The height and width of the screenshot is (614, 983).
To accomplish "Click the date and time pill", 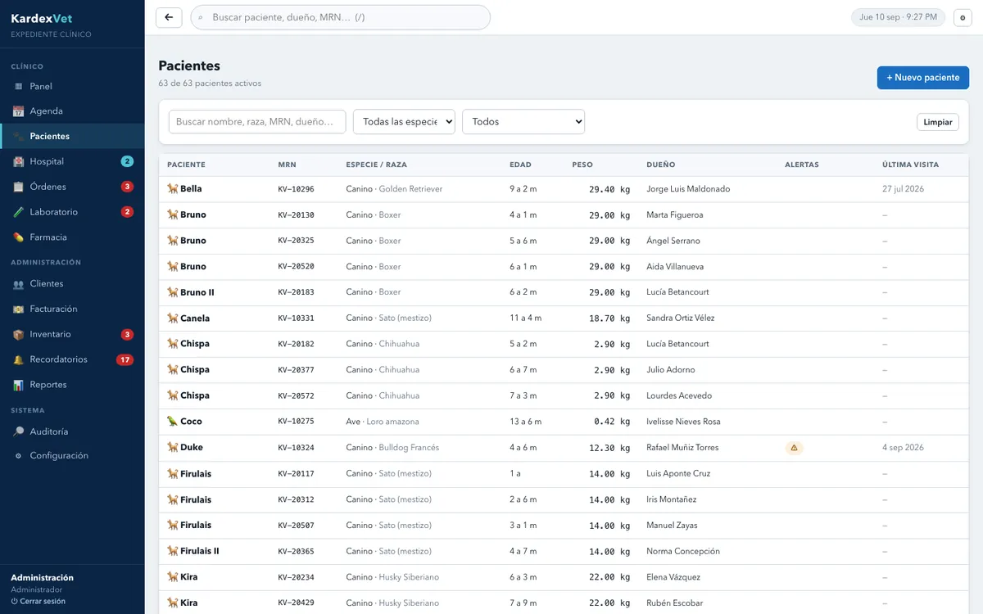I will [x=899, y=17].
